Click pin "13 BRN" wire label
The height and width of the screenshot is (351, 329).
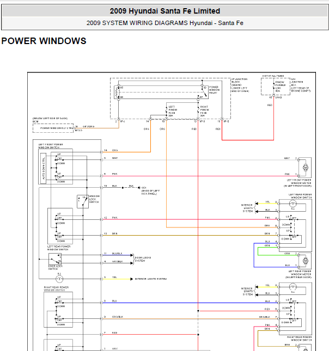click(x=111, y=233)
